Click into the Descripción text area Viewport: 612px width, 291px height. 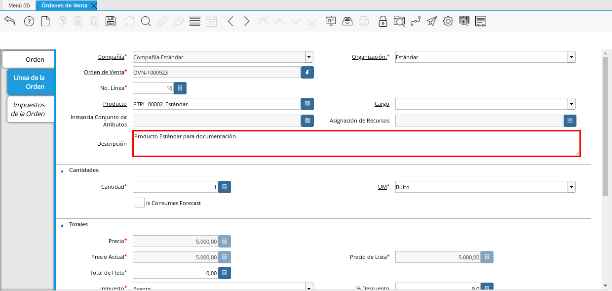click(x=356, y=144)
